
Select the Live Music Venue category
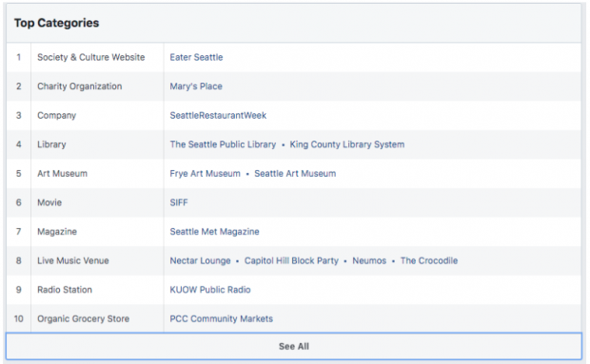click(x=72, y=260)
